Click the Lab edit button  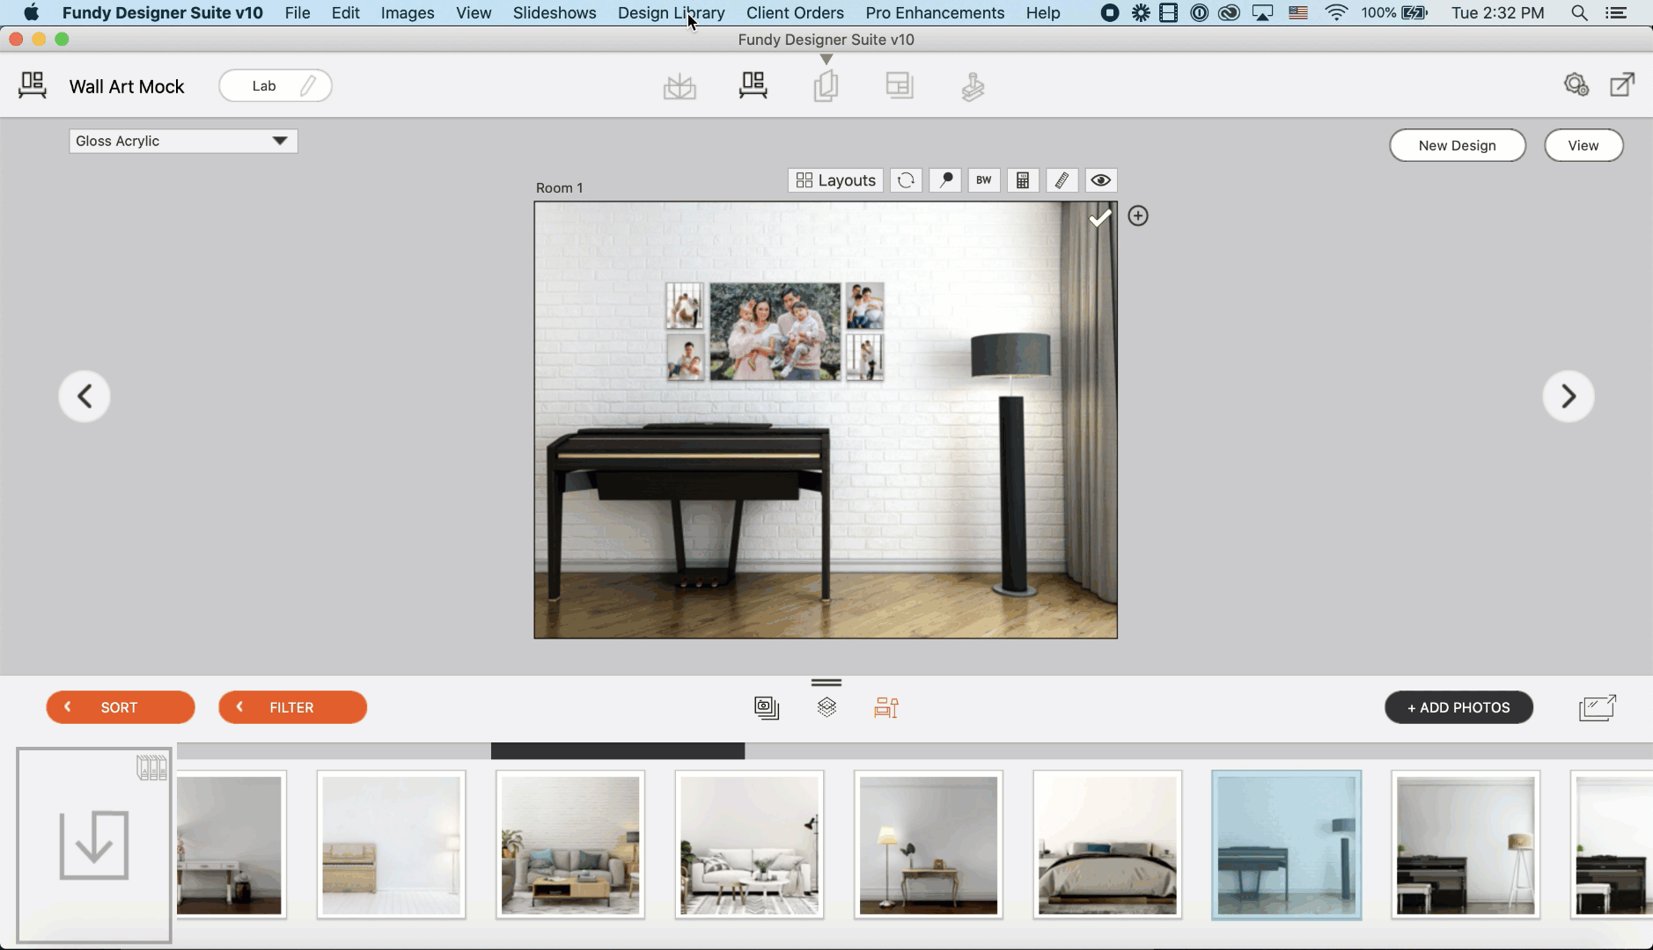click(x=275, y=85)
